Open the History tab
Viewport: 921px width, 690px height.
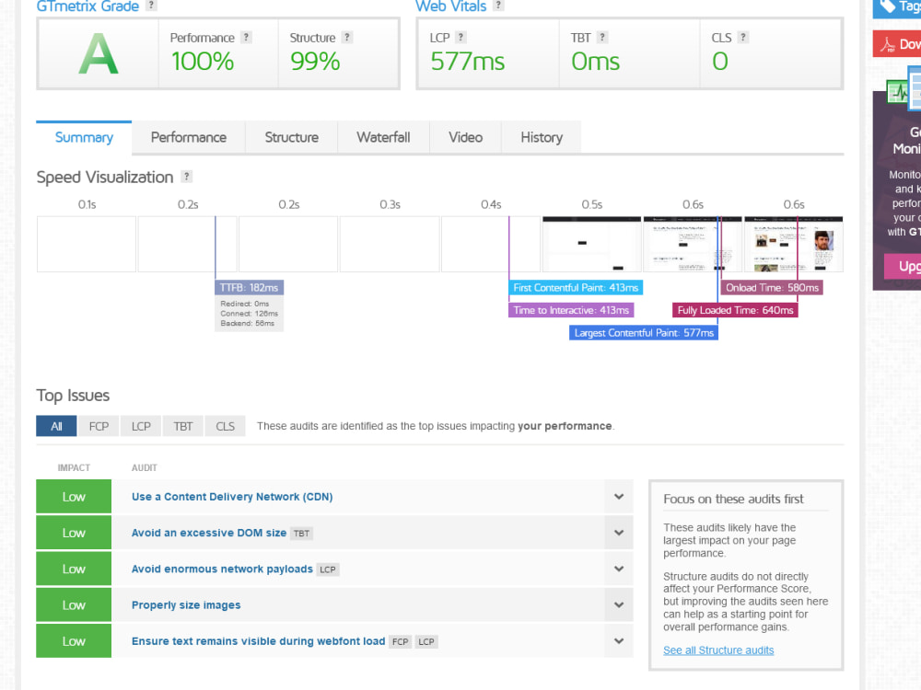click(542, 137)
